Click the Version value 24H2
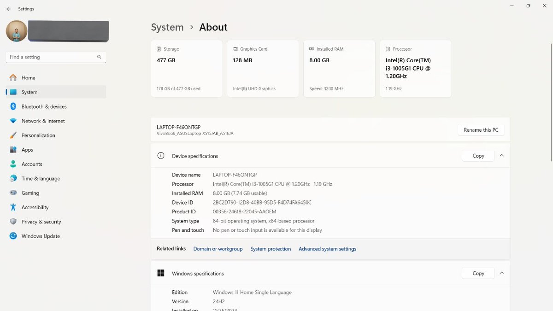Image resolution: width=553 pixels, height=311 pixels. click(219, 301)
